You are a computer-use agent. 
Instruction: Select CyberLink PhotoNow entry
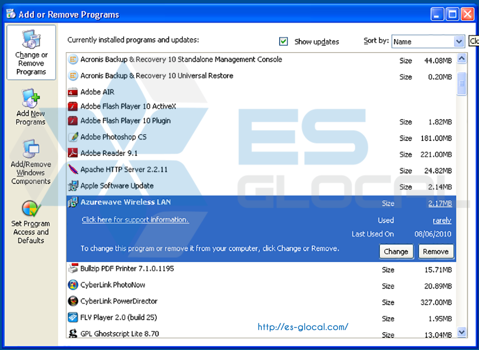click(261, 285)
